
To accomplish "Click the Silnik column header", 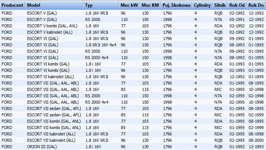I will [220, 5].
